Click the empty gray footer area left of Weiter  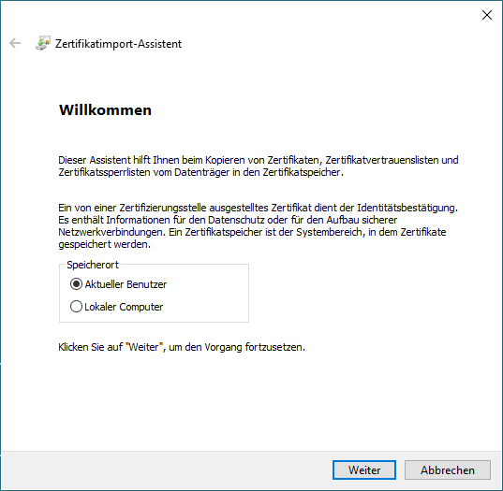point(167,469)
